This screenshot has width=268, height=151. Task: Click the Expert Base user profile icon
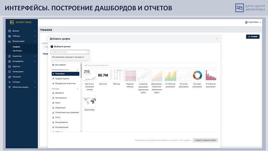click(246, 22)
